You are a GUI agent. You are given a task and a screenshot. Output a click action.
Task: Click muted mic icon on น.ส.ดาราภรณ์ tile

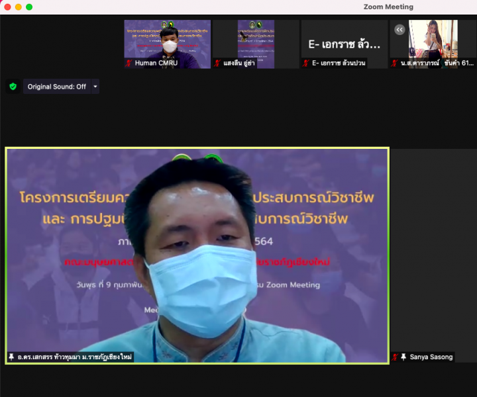pyautogui.click(x=394, y=64)
